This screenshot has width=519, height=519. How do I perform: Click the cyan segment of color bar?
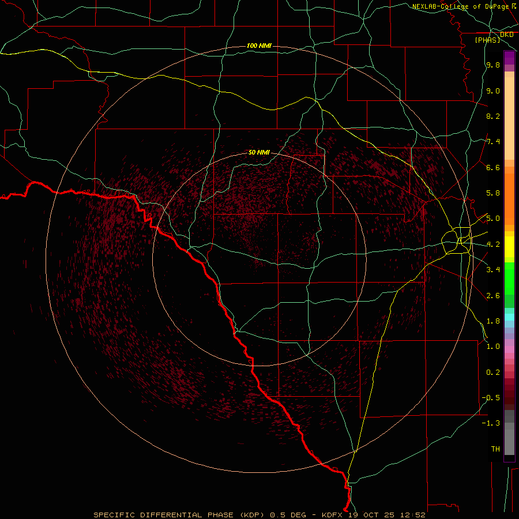pos(509,317)
